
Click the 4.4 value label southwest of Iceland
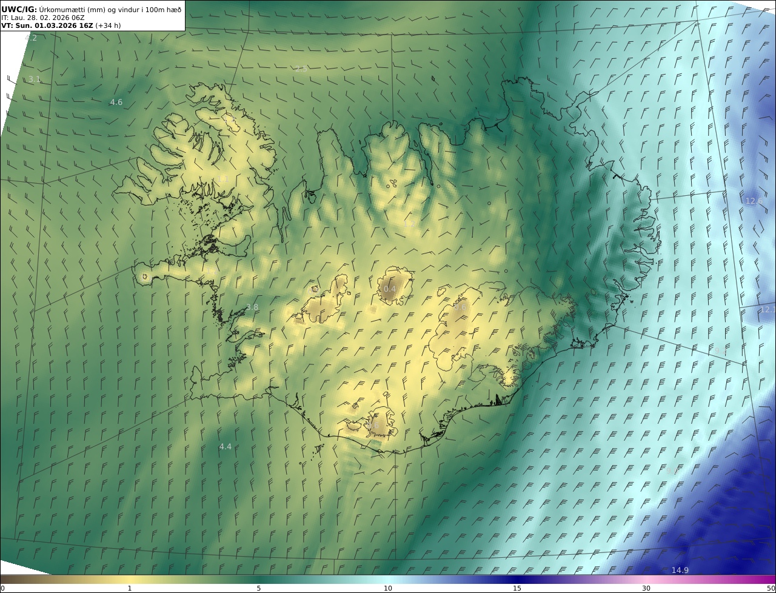pyautogui.click(x=225, y=446)
